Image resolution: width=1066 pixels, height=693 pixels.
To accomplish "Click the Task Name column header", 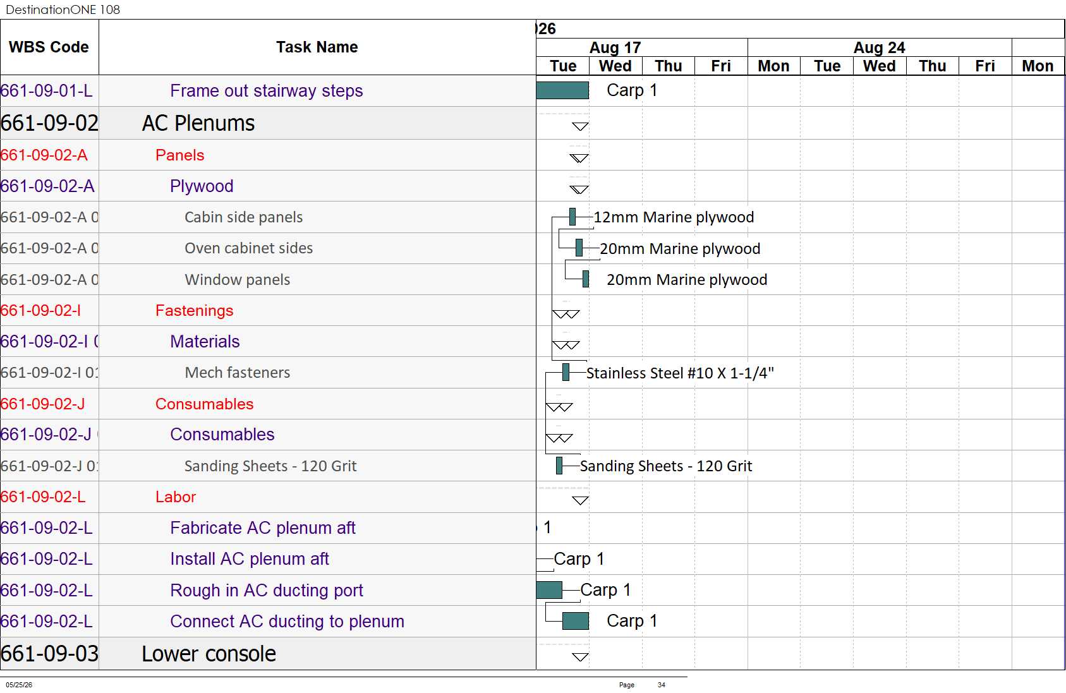I will [x=317, y=47].
